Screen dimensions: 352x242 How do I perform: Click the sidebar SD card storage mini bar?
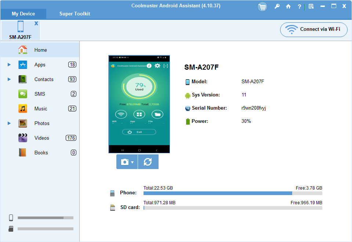click(46, 229)
